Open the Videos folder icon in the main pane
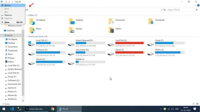The image size is (200, 112). coord(111,30)
